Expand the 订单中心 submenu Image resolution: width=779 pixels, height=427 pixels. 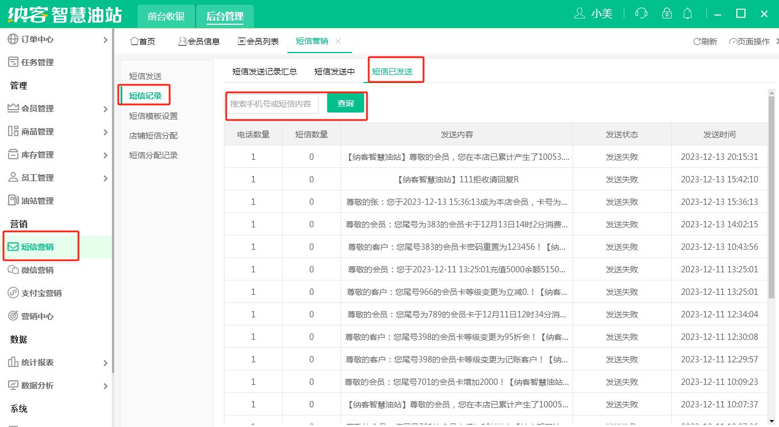[x=105, y=40]
